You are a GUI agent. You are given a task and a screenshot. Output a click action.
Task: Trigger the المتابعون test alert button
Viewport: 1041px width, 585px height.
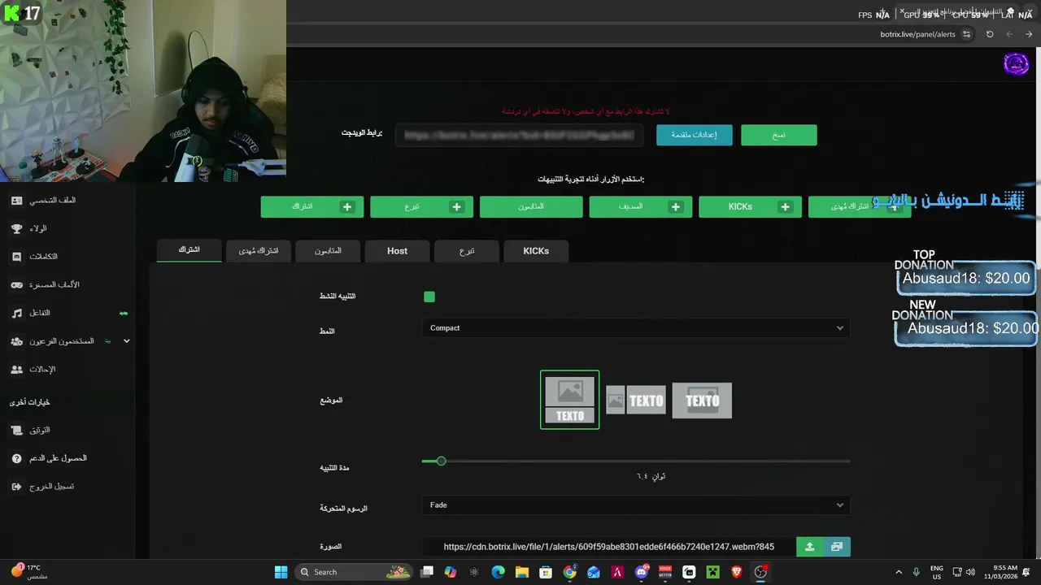pos(531,207)
